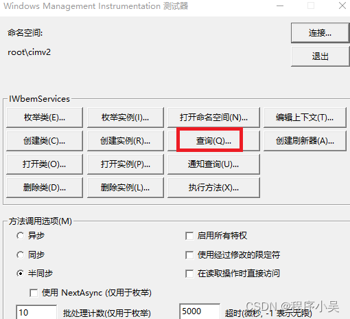Image resolution: width=350 pixels, height=319 pixels.
Task: Click 创建类(C)... button
Action: click(x=45, y=141)
